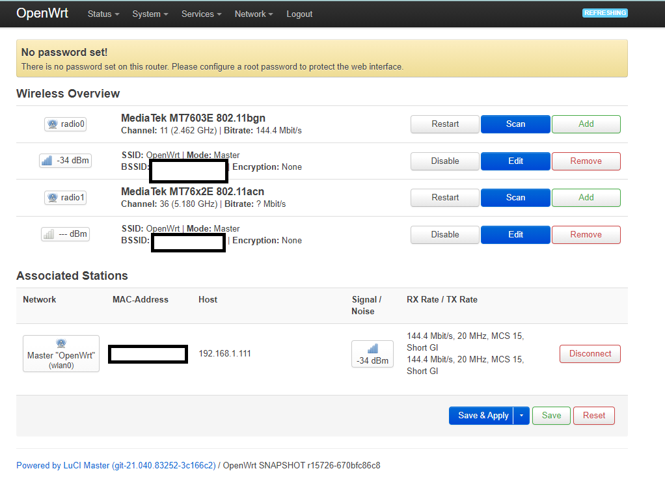Click the "No password set!" warning heading
The width and height of the screenshot is (665, 484).
tap(64, 53)
